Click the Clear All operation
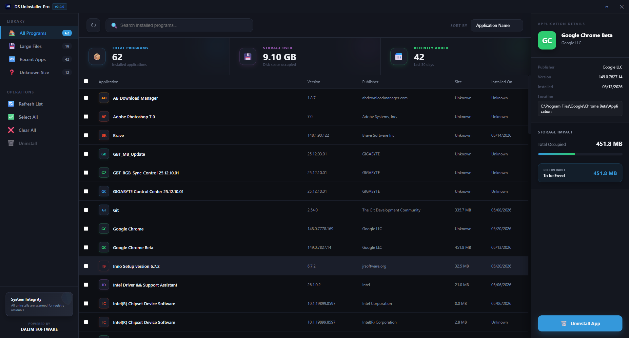Image resolution: width=629 pixels, height=338 pixels. pyautogui.click(x=39, y=130)
